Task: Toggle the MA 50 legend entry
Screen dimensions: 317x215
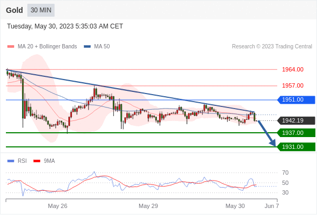Action: pos(97,47)
